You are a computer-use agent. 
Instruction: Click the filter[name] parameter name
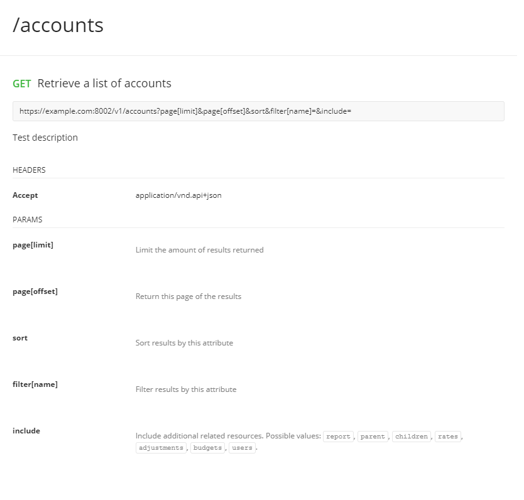(35, 384)
